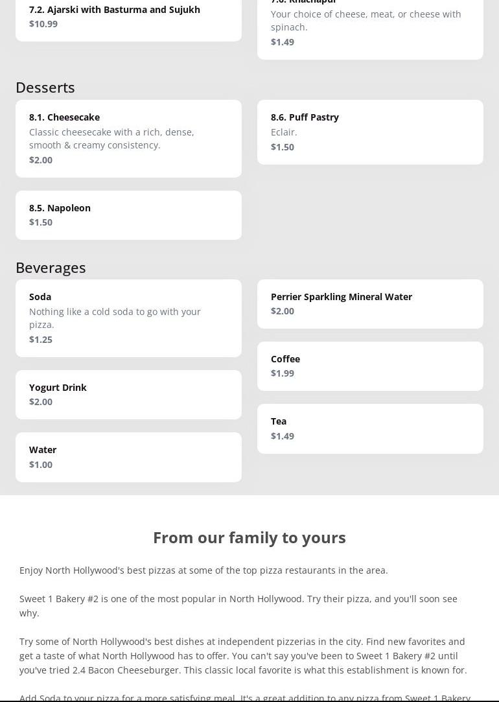Open the 8.6 Puff Pastry item
This screenshot has height=702, width=499.
(x=370, y=132)
